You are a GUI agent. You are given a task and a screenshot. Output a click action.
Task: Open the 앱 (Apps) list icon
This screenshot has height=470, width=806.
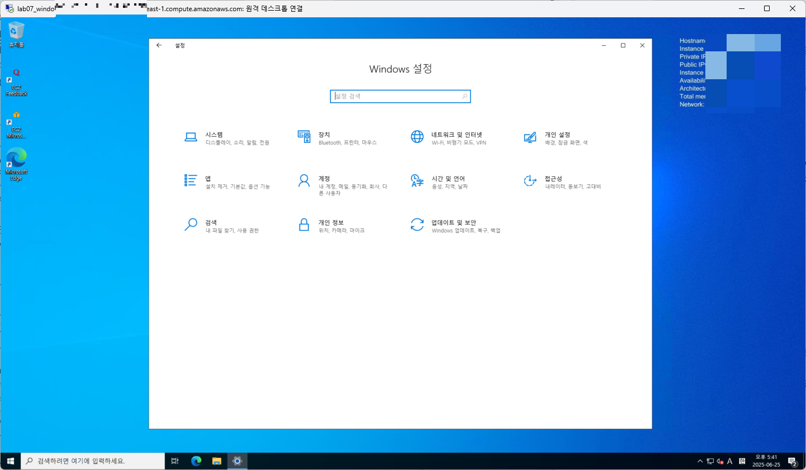(191, 180)
